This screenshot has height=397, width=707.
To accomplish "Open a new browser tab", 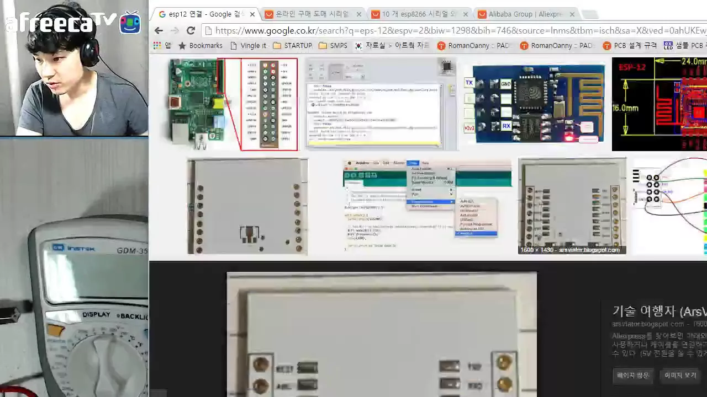I will pos(590,14).
